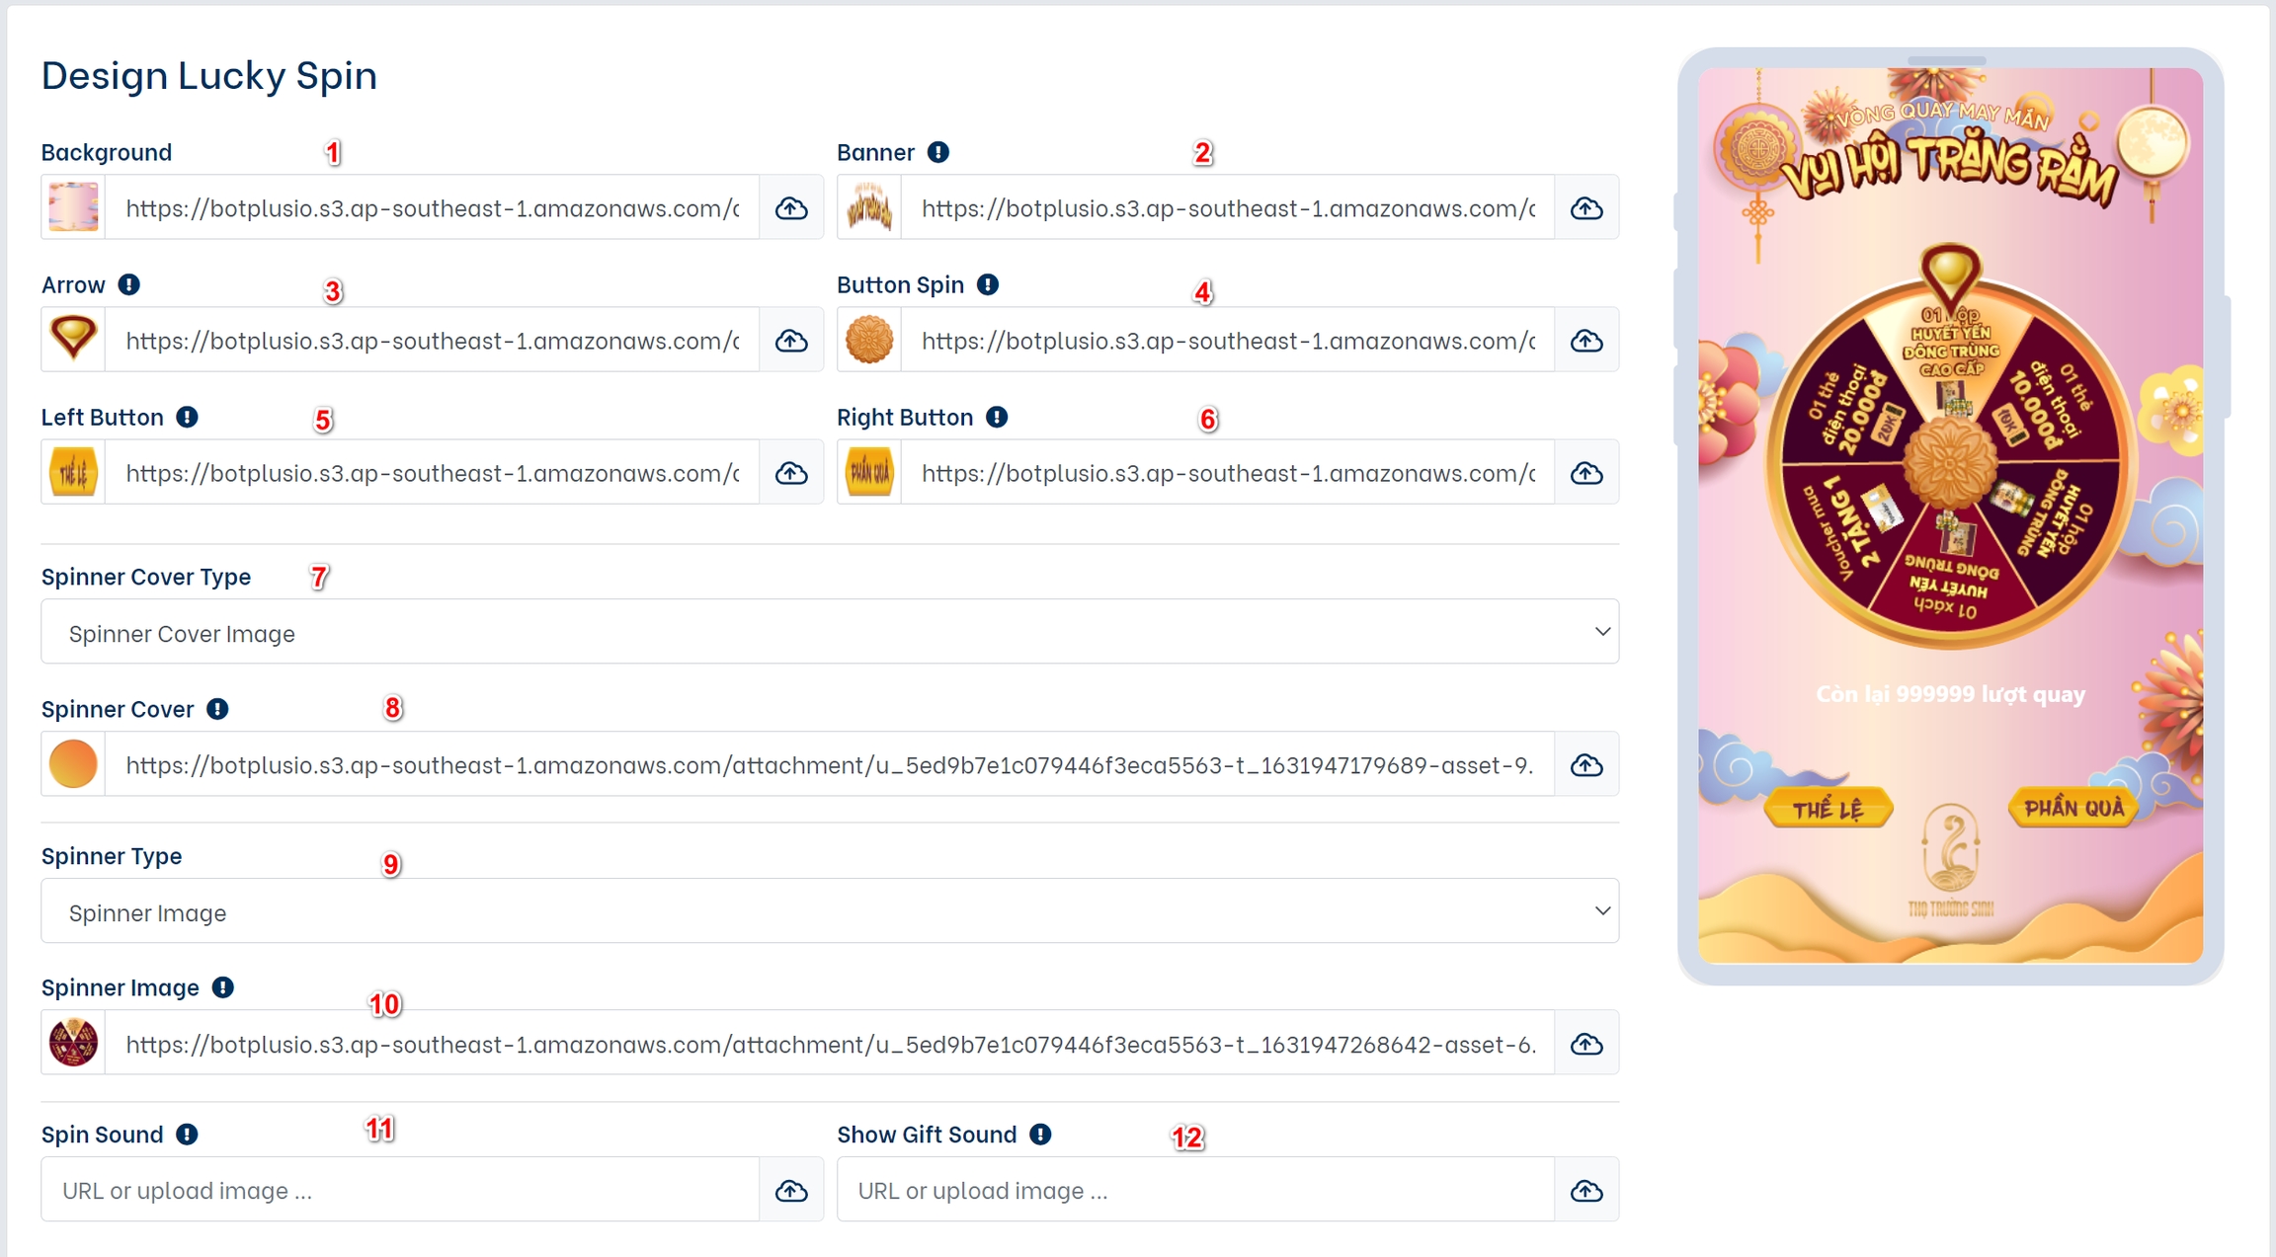Image resolution: width=2276 pixels, height=1257 pixels.
Task: Click the Background URL input field
Action: pos(432,208)
